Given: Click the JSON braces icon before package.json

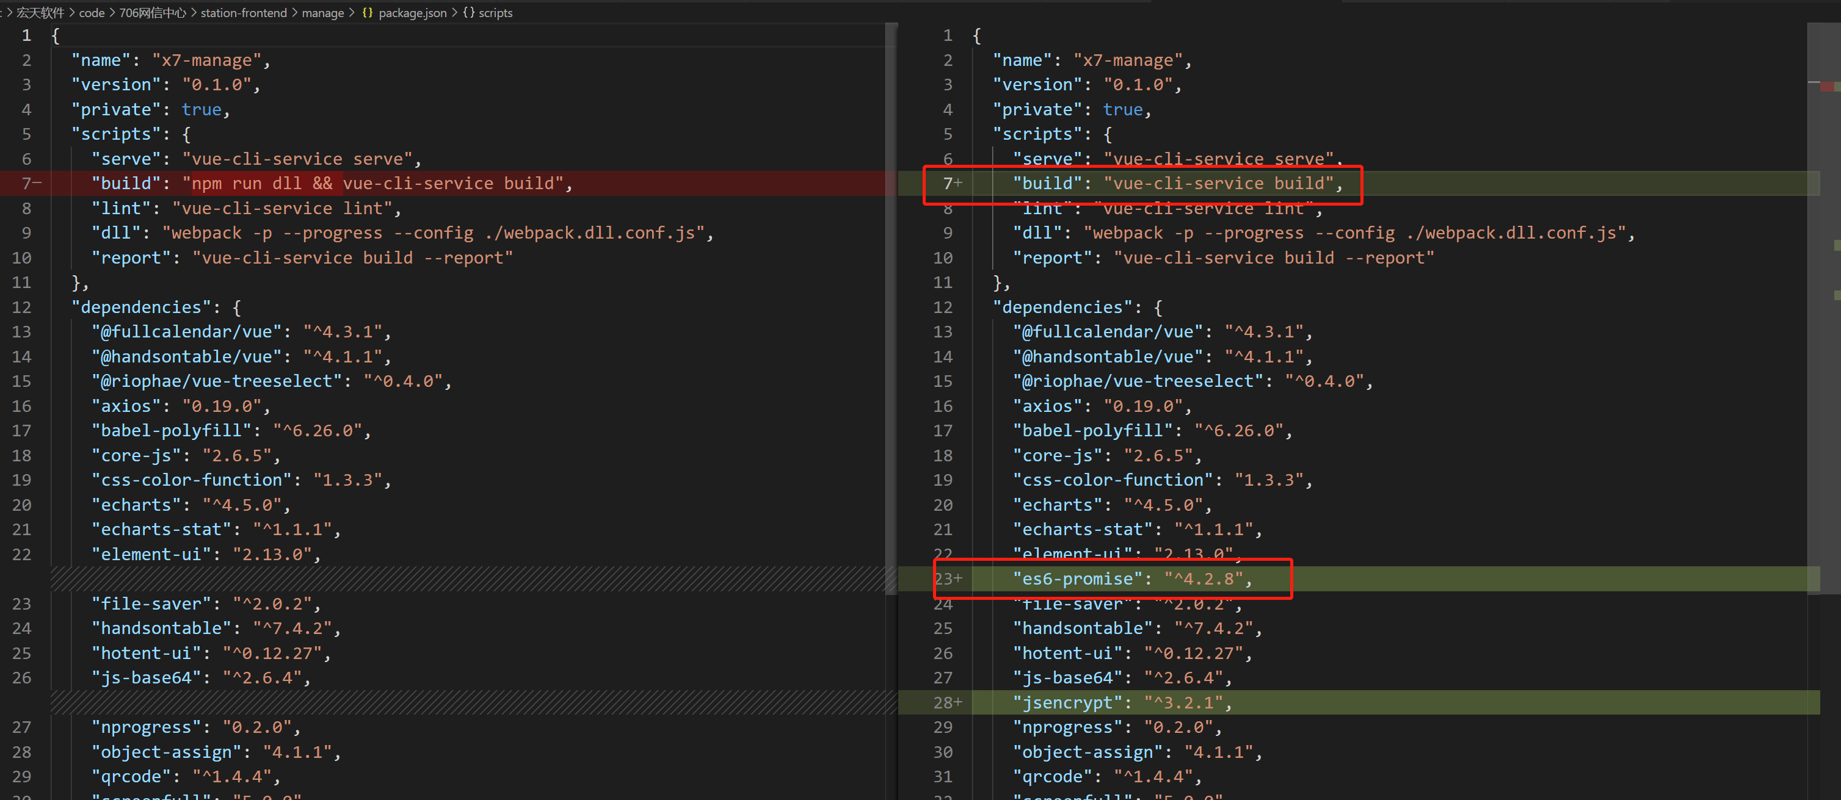Looking at the screenshot, I should 368,13.
